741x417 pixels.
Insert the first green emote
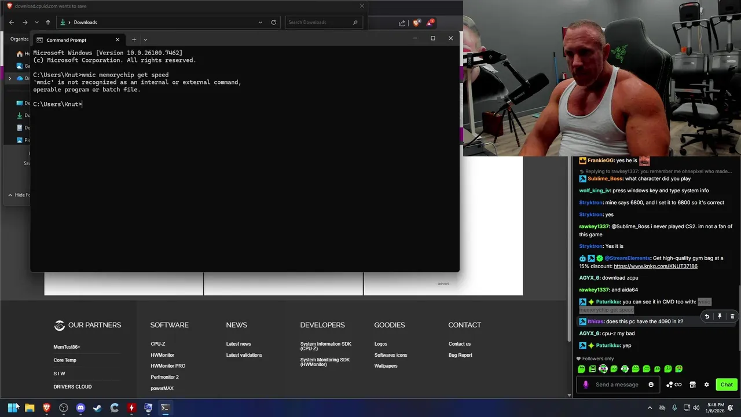[582, 369]
